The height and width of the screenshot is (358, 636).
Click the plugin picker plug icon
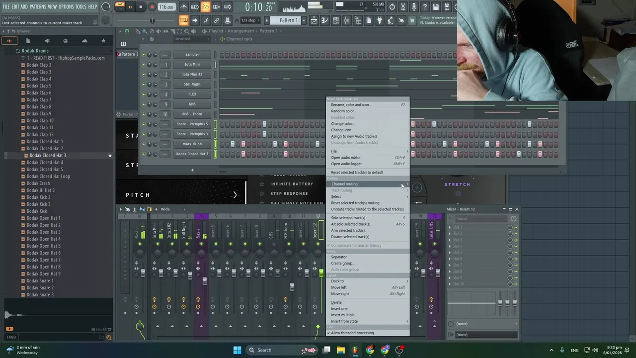[379, 20]
